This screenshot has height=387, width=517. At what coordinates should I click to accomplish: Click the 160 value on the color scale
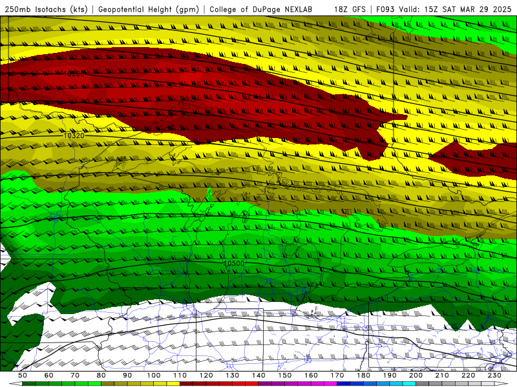point(311,375)
